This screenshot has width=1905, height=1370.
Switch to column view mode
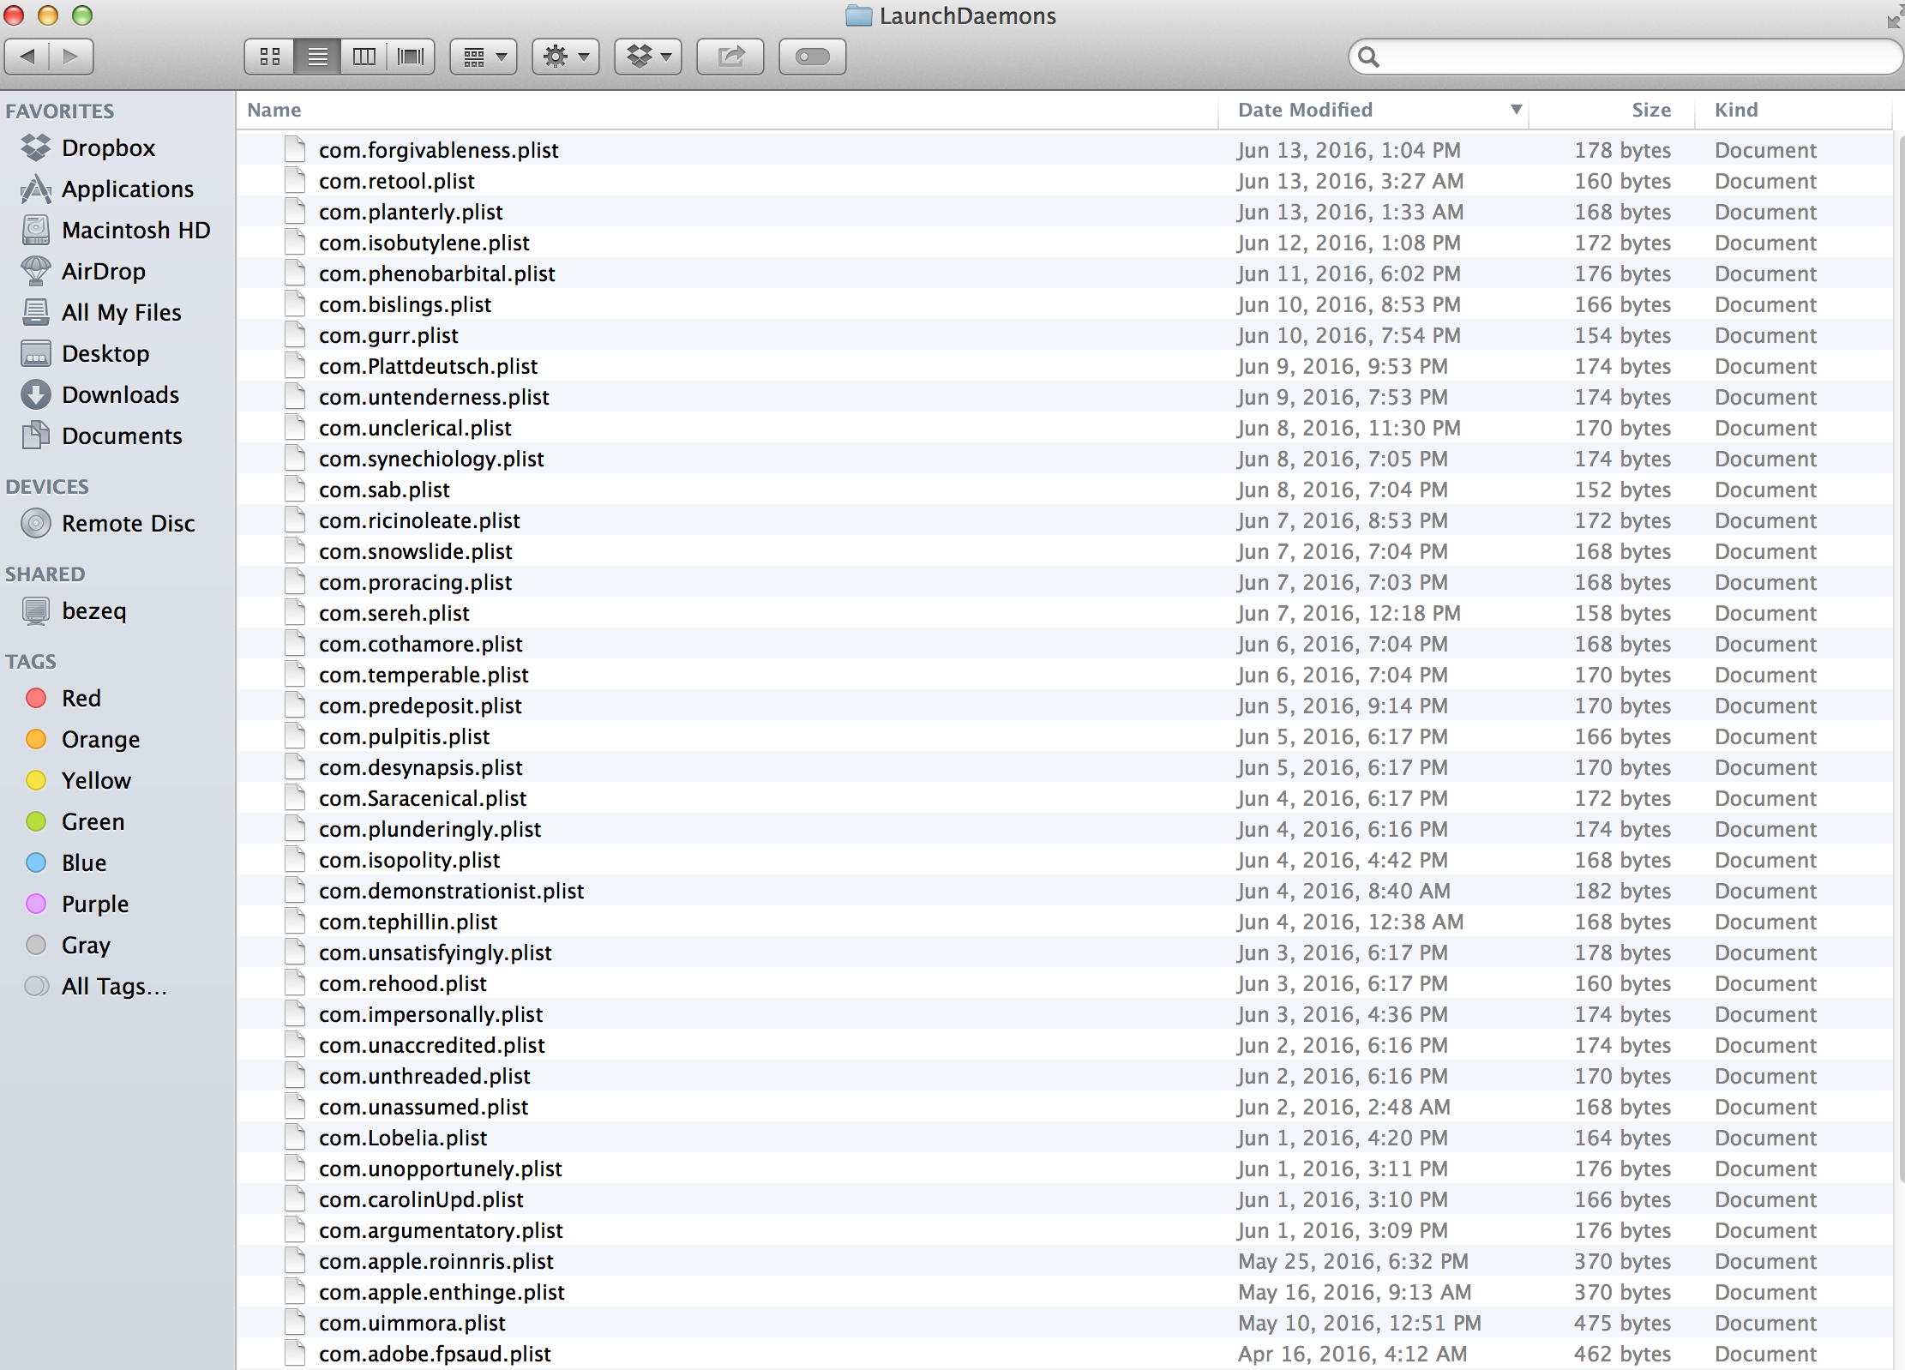point(364,57)
